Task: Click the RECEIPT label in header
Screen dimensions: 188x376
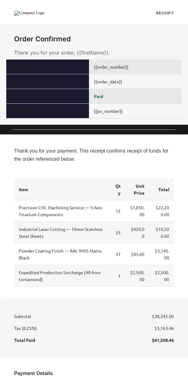Action: click(x=165, y=13)
